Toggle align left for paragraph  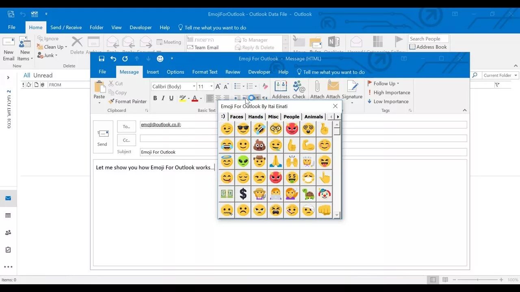(210, 98)
